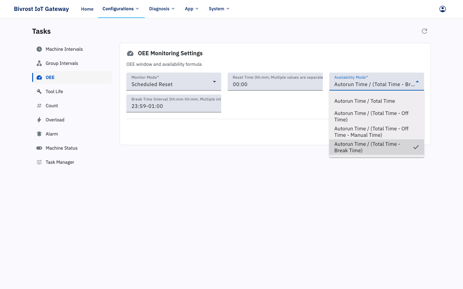The height and width of the screenshot is (289, 463).
Task: Click the Tool Life wrench icon
Action: (x=39, y=92)
